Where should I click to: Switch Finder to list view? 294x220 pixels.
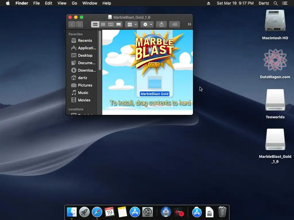tap(103, 24)
